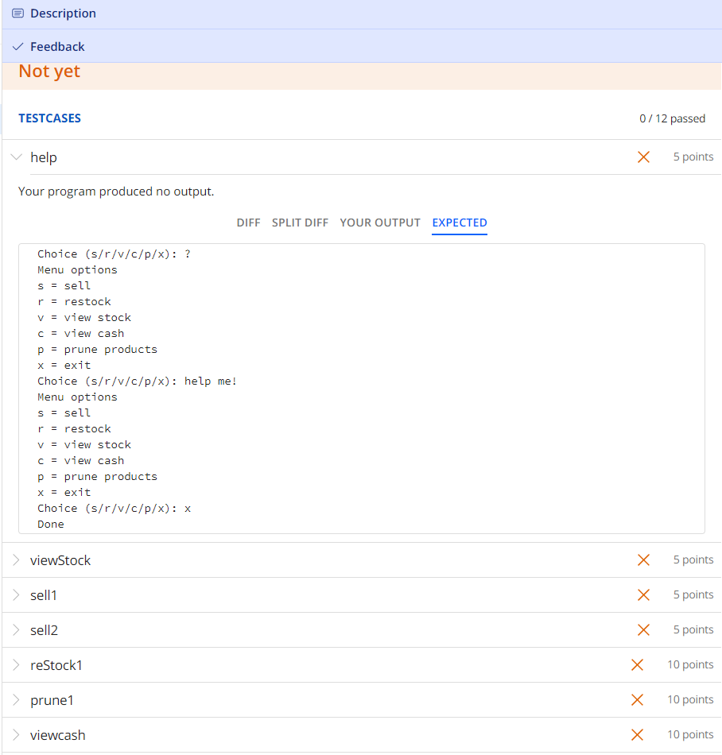
Task: Click the red X next to viewcash
Action: pos(637,734)
